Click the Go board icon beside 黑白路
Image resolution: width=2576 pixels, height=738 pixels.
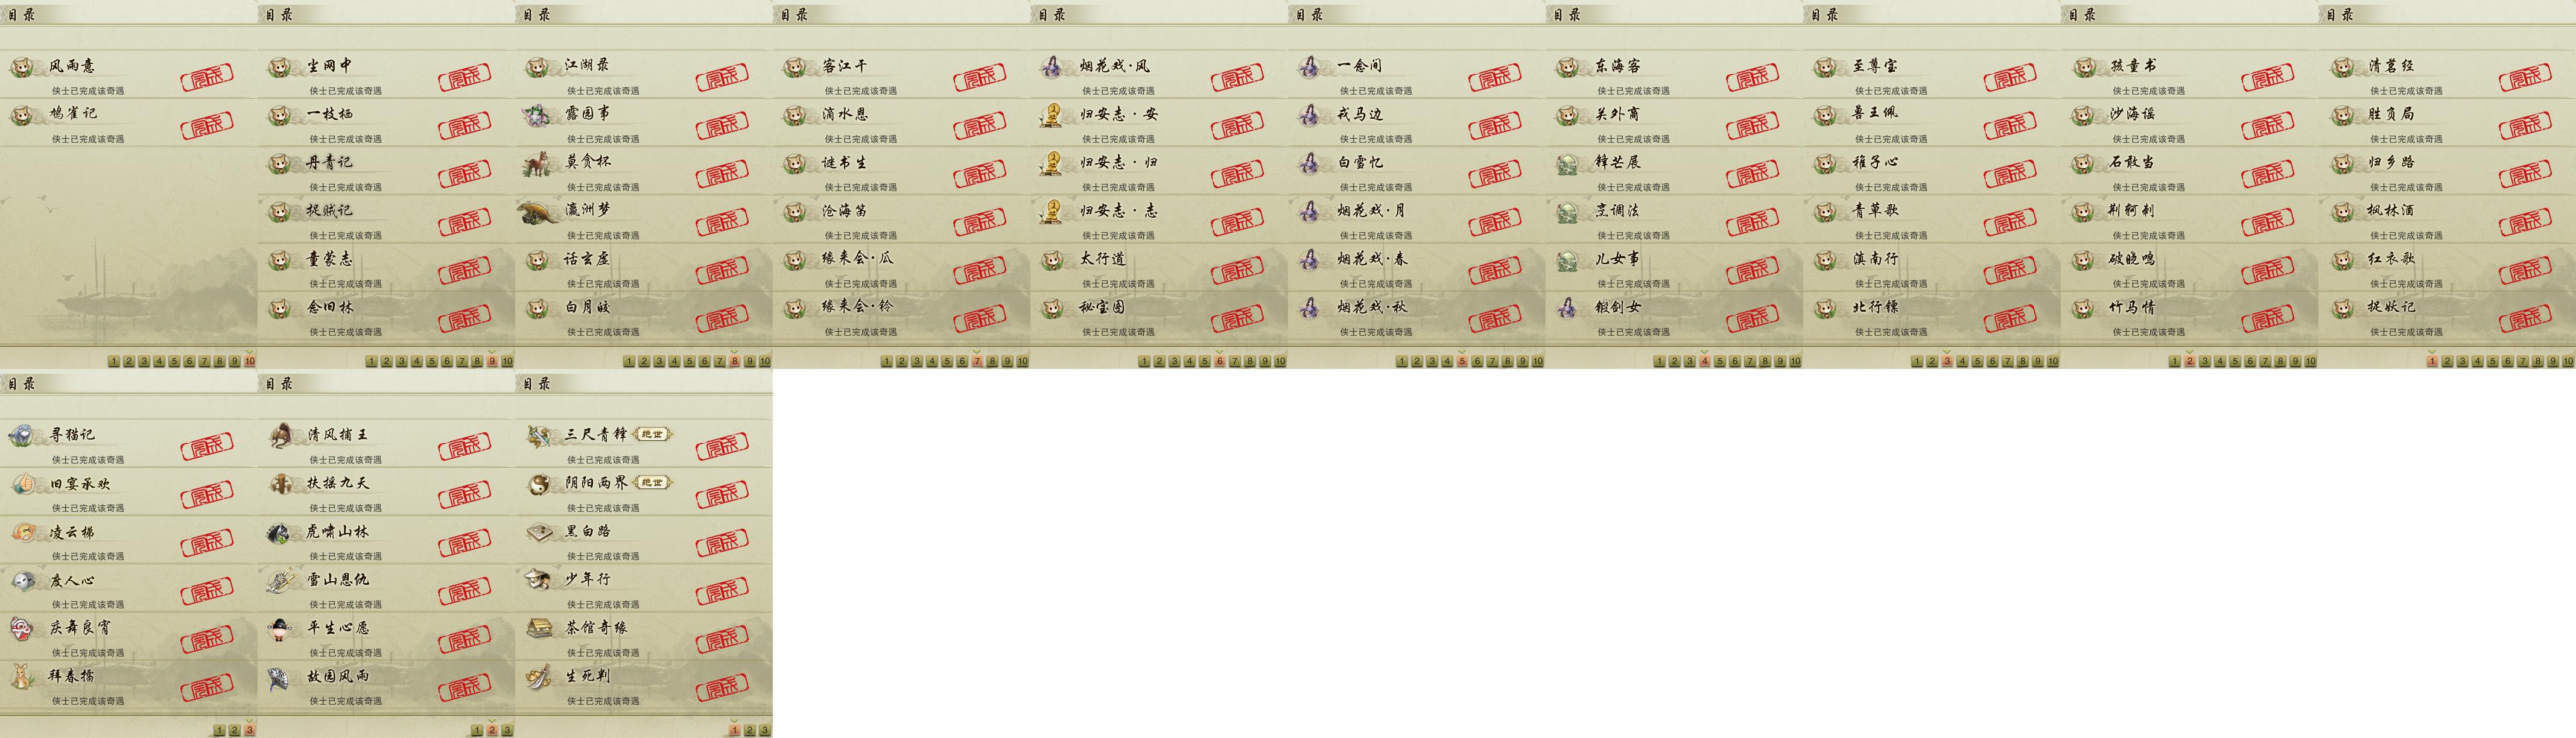(x=538, y=532)
